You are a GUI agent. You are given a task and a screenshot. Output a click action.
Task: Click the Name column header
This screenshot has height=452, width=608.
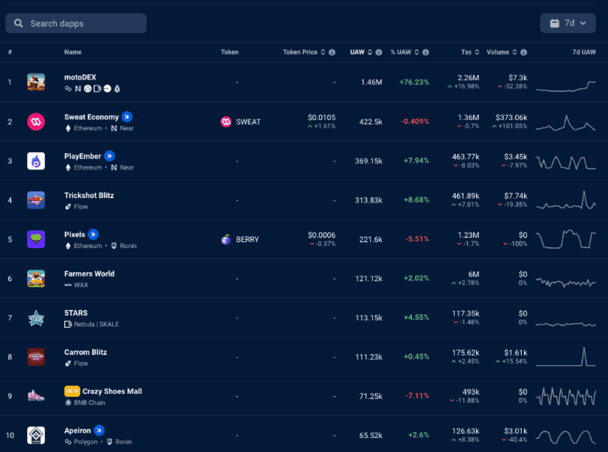(73, 52)
